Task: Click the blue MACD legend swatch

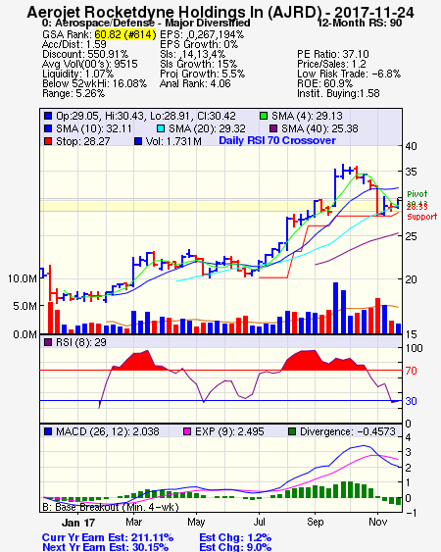Action: click(x=48, y=431)
